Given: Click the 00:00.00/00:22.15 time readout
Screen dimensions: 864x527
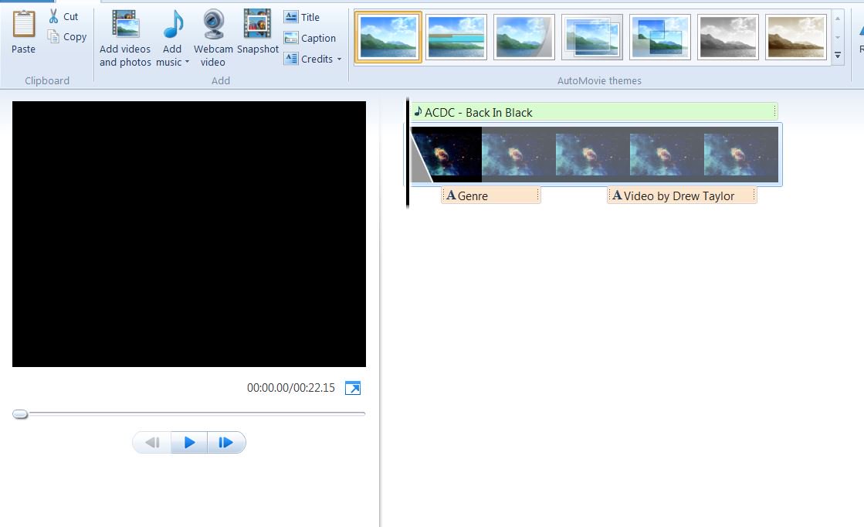Looking at the screenshot, I should [x=291, y=388].
